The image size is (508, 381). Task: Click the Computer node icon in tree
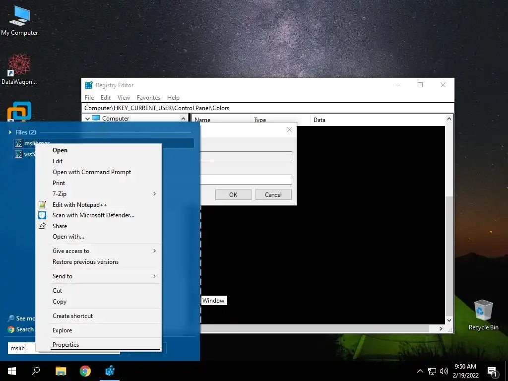click(x=96, y=118)
